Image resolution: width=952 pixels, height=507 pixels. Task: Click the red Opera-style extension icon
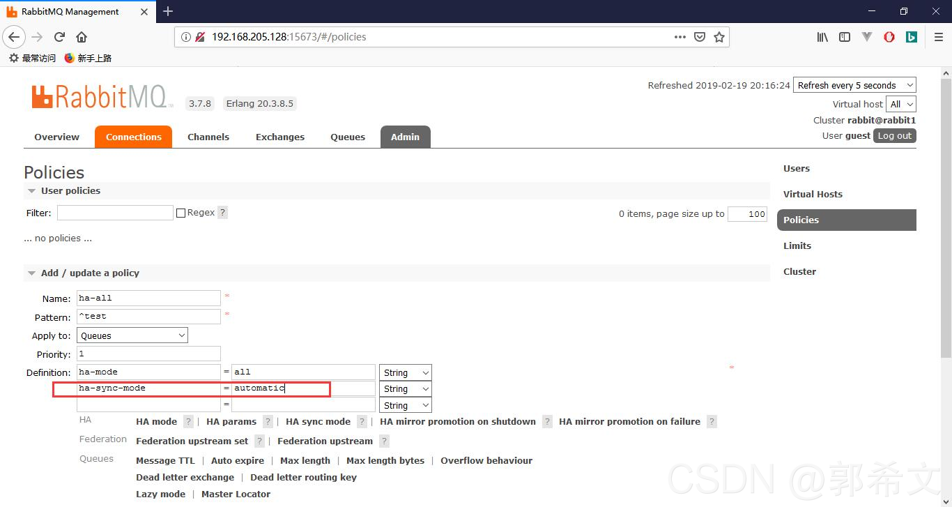889,37
